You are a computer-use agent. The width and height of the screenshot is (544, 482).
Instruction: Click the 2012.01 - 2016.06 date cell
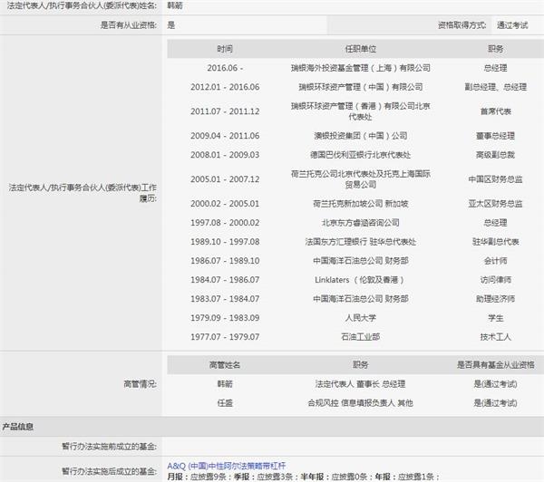pos(225,87)
